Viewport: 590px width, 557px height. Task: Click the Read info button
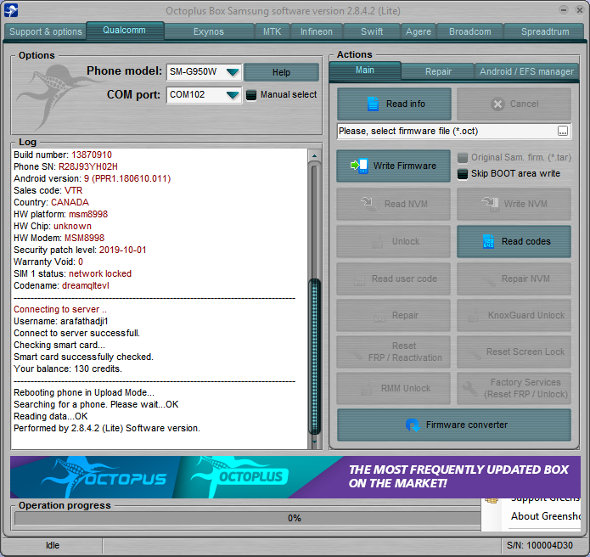(394, 104)
